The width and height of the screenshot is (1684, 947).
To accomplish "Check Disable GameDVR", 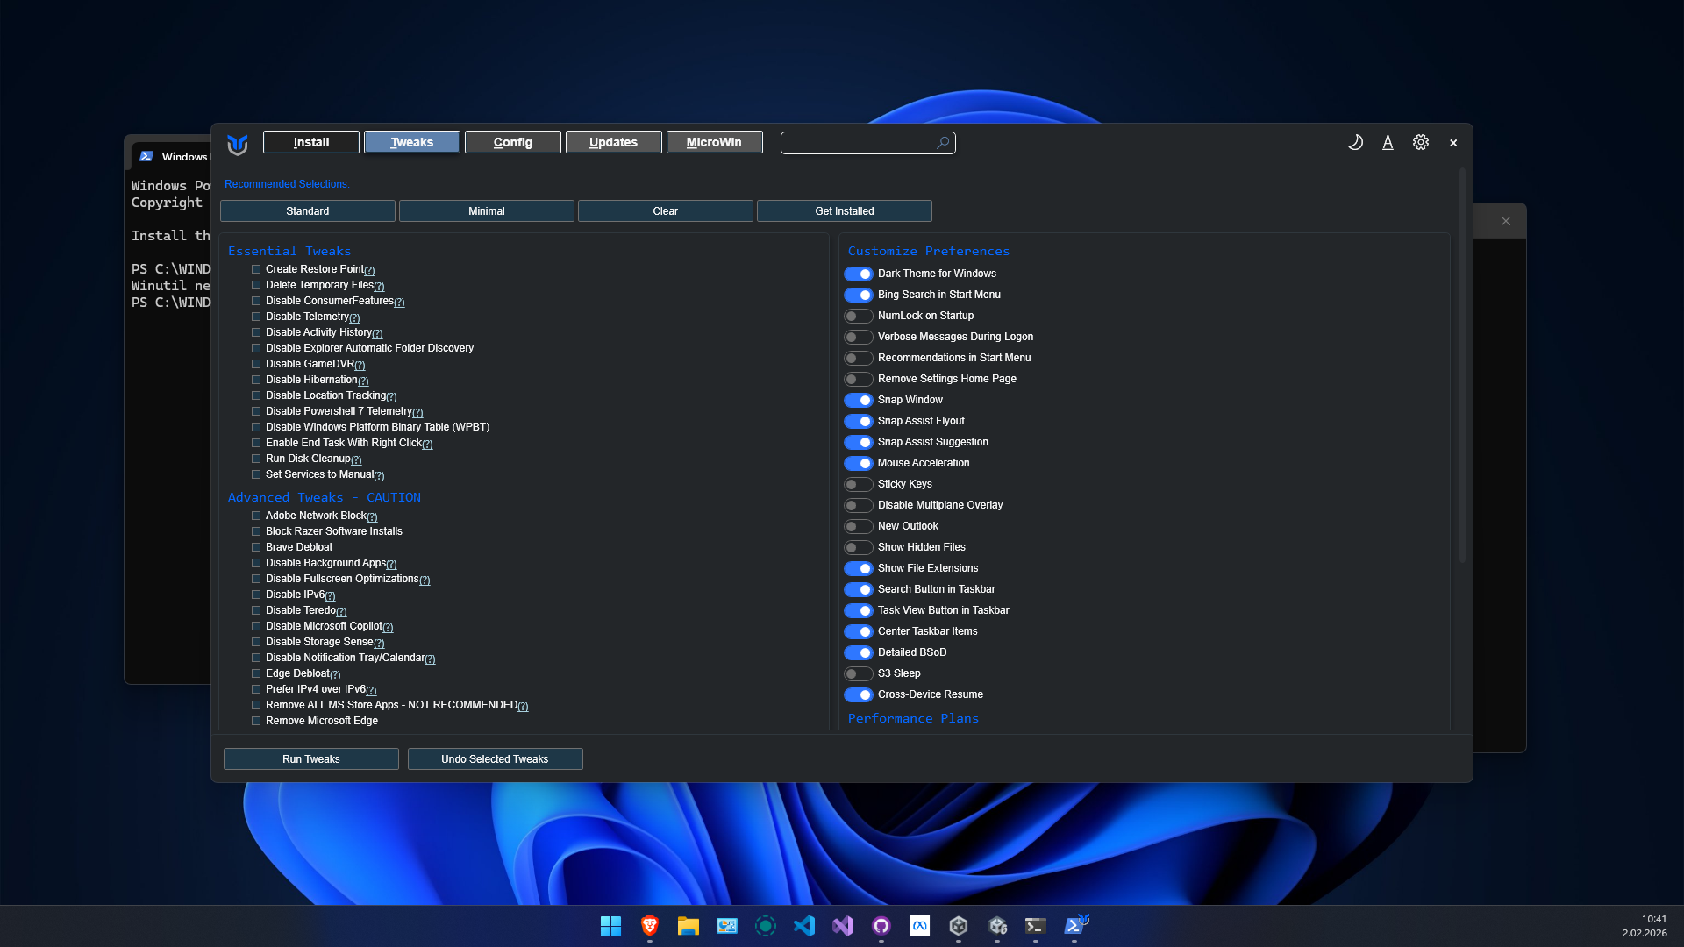I will click(x=256, y=365).
